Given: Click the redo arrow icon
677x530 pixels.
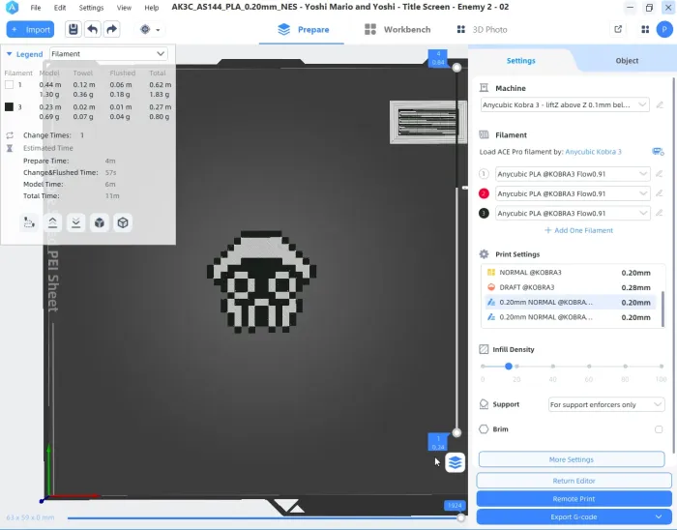Looking at the screenshot, I should [111, 29].
